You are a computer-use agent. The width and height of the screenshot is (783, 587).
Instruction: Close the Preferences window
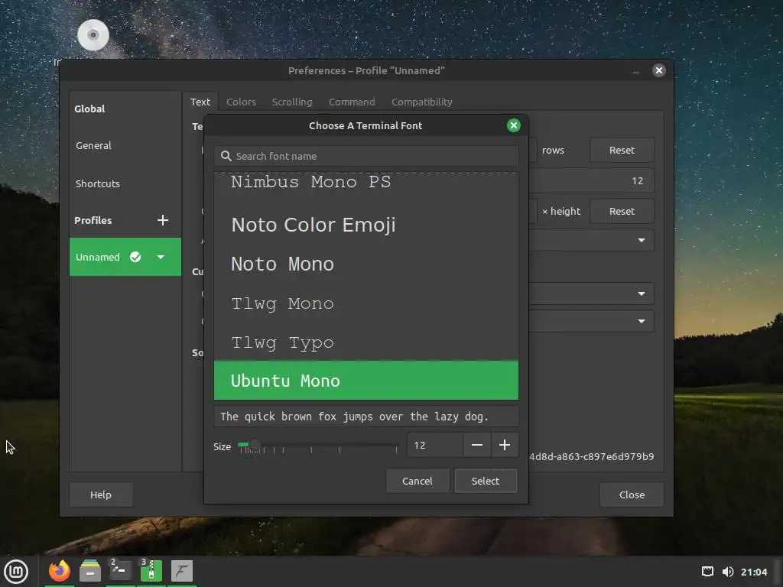[x=658, y=70]
